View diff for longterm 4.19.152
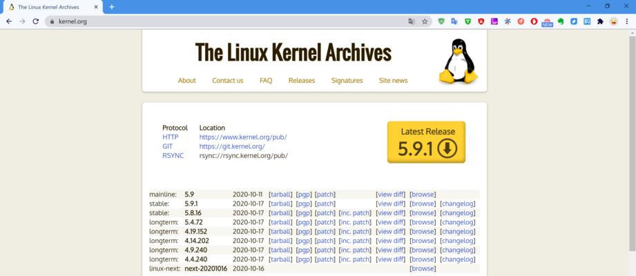The image size is (636, 276). click(390, 231)
